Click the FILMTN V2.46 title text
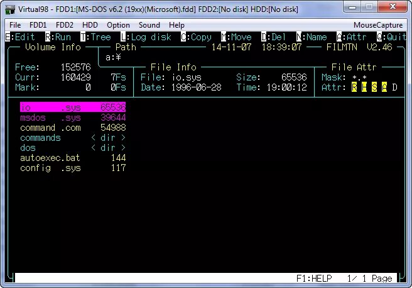Viewport: 412px width, 288px height. [359, 47]
